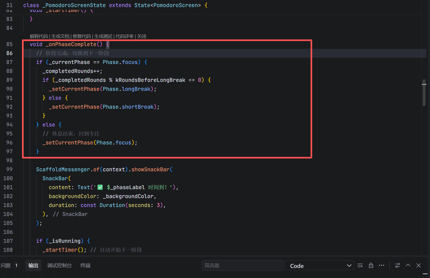This screenshot has width=430, height=278.
Task: Click _isRunning condition in line 107
Action: pyautogui.click(x=65, y=241)
